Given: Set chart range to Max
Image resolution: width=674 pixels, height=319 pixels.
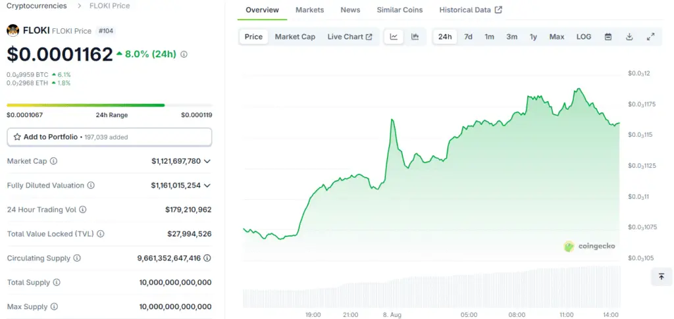Looking at the screenshot, I should [x=557, y=37].
